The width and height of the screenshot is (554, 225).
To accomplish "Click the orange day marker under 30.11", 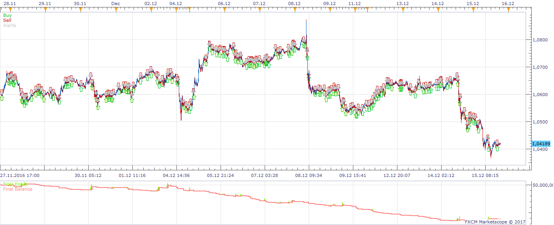I will click(80, 9).
